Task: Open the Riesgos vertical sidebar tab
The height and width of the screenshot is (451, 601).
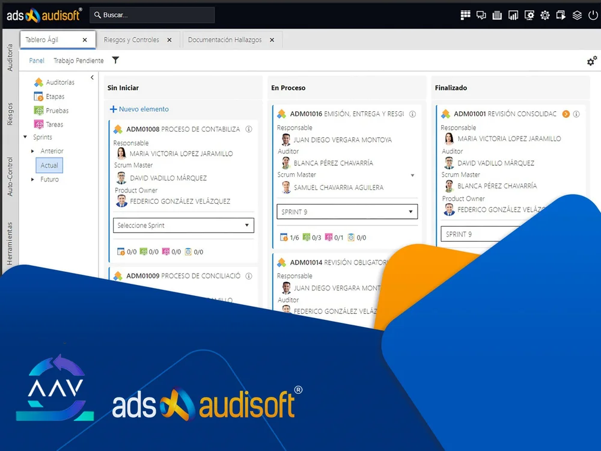Action: (x=10, y=114)
